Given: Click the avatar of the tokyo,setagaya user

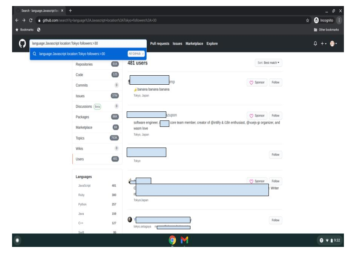Looking at the screenshot, I should (130, 219).
